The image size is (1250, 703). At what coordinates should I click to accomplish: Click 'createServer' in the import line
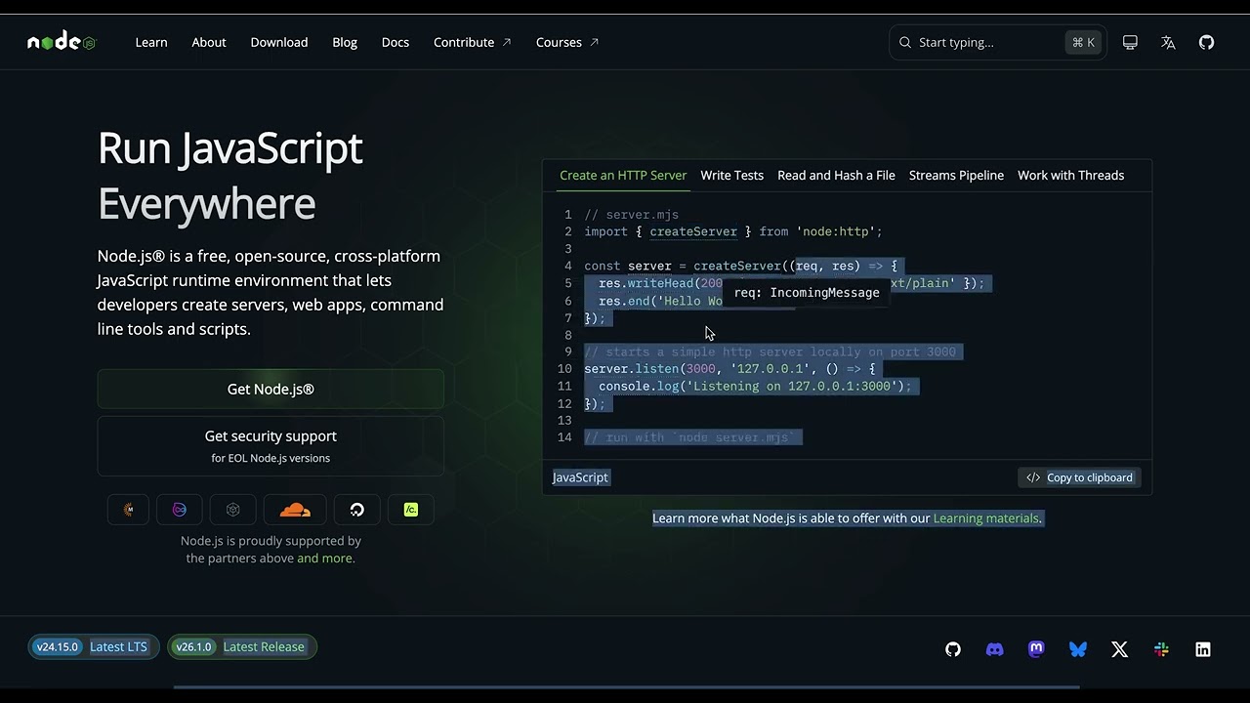(x=693, y=231)
